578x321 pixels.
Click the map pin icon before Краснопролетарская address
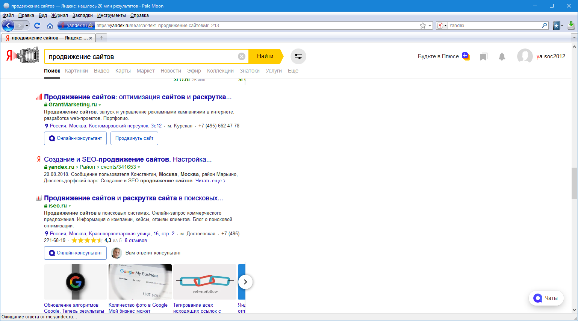click(x=47, y=234)
